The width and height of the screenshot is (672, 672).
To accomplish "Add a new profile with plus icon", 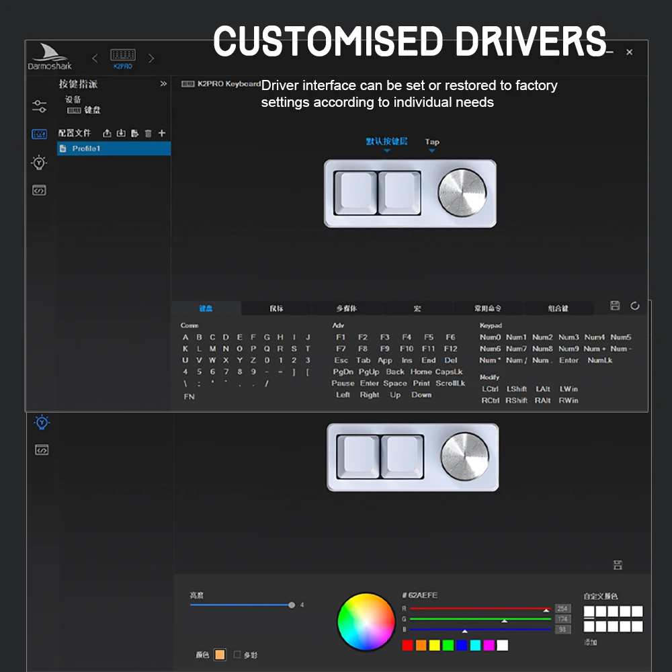I will [161, 133].
